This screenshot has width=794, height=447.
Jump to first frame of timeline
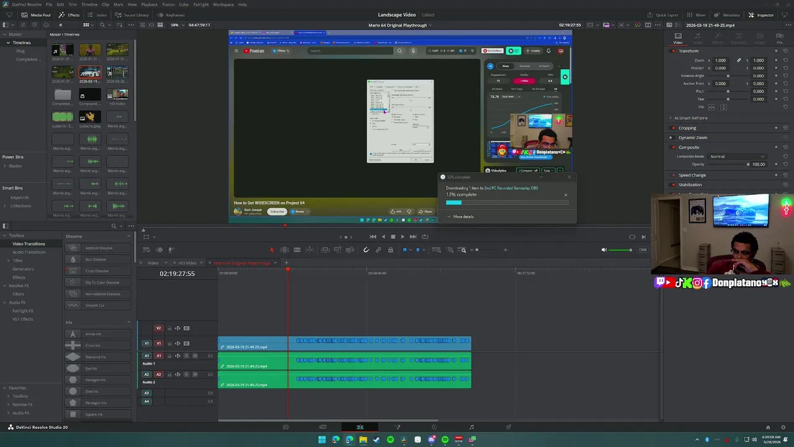click(373, 237)
